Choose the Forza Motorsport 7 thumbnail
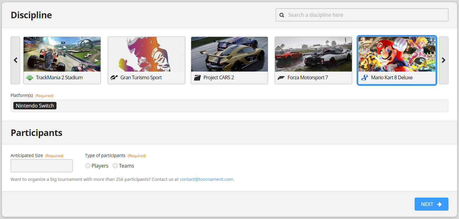The height and width of the screenshot is (219, 459). pos(313,54)
